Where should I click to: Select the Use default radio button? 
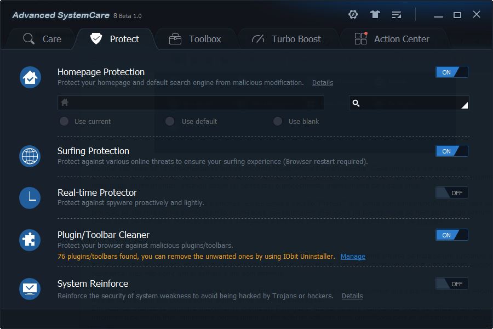(x=170, y=121)
